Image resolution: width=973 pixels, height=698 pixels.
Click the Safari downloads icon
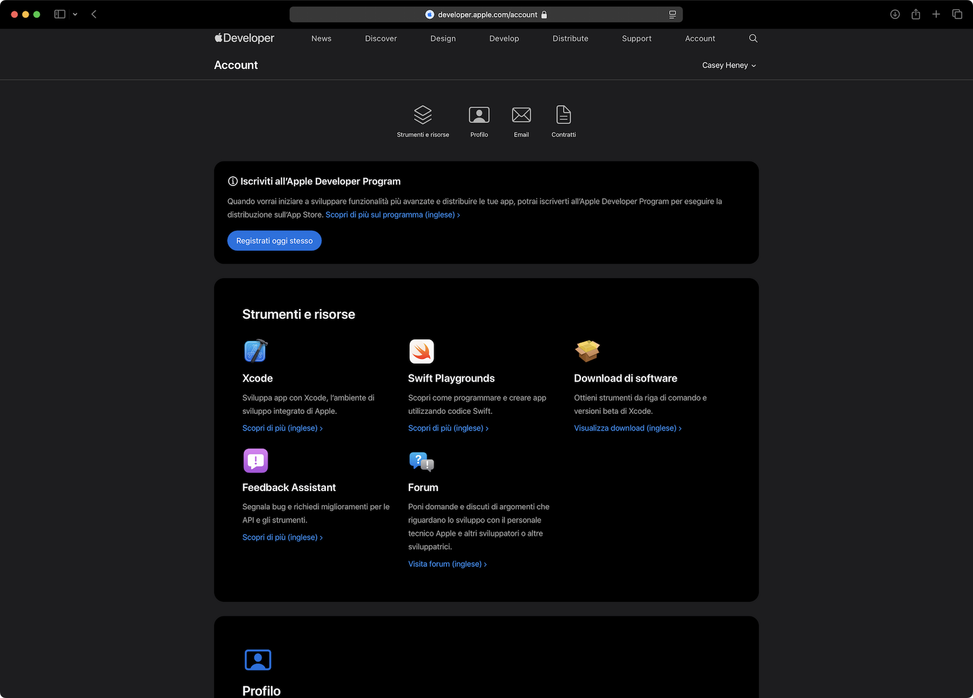tap(895, 15)
